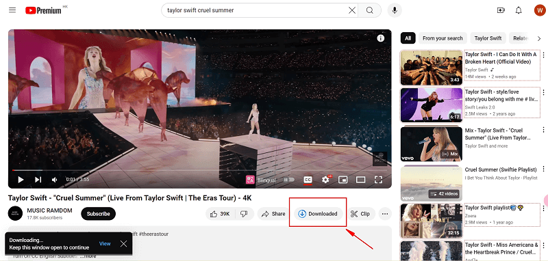Viewport: 548px width, 261px height.
Task: Click the Swift Leaks 2.0 channel name
Action: click(x=480, y=107)
